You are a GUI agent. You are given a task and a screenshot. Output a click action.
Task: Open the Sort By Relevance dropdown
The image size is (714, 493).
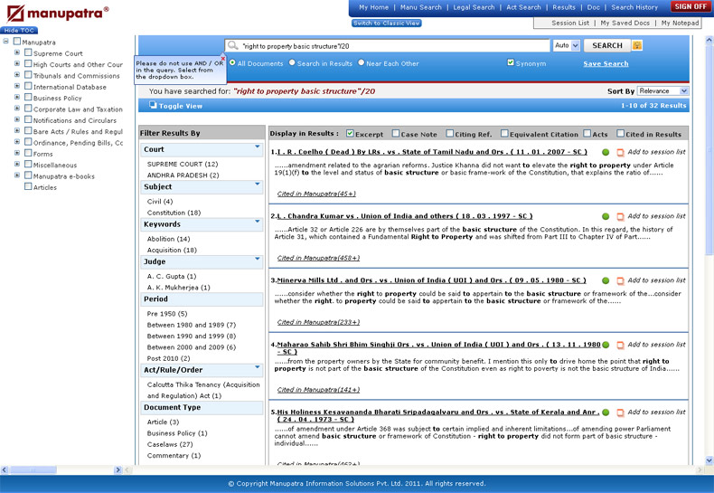point(663,91)
